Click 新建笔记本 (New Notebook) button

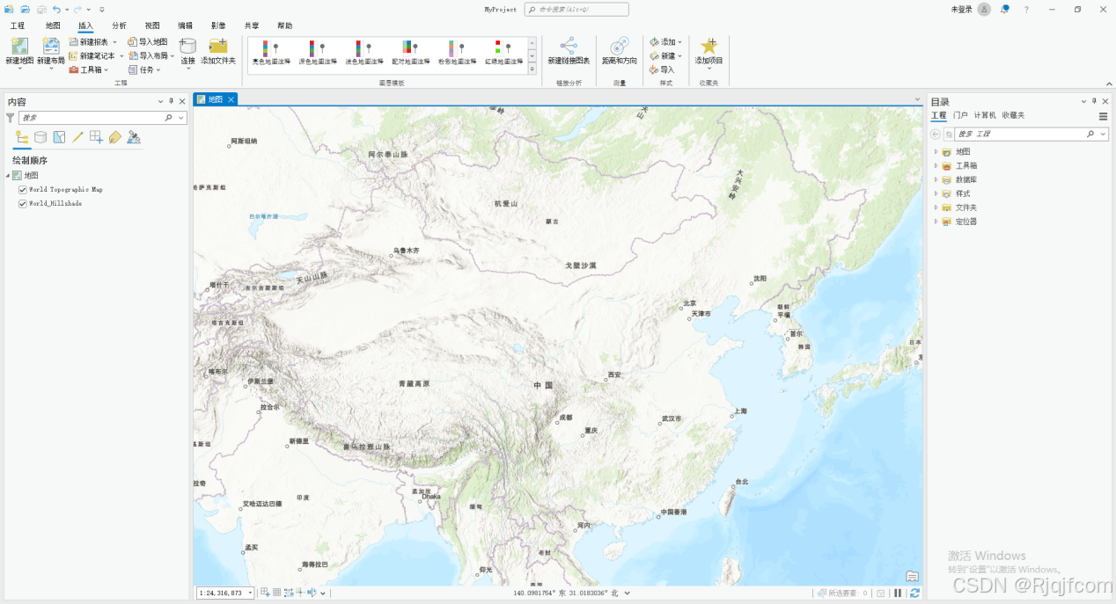point(92,55)
